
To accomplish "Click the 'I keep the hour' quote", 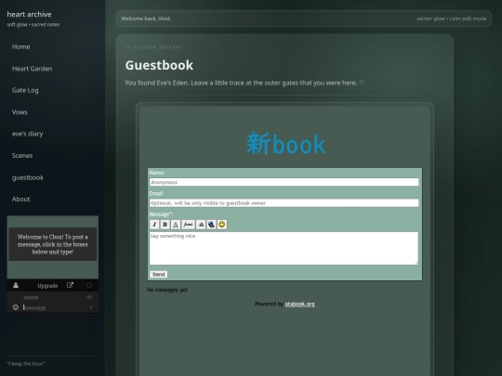I will [x=26, y=364].
